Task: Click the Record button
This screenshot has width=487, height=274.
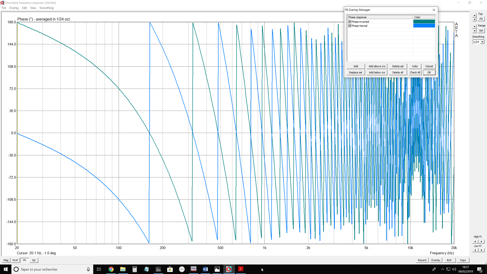Action: tap(422, 260)
